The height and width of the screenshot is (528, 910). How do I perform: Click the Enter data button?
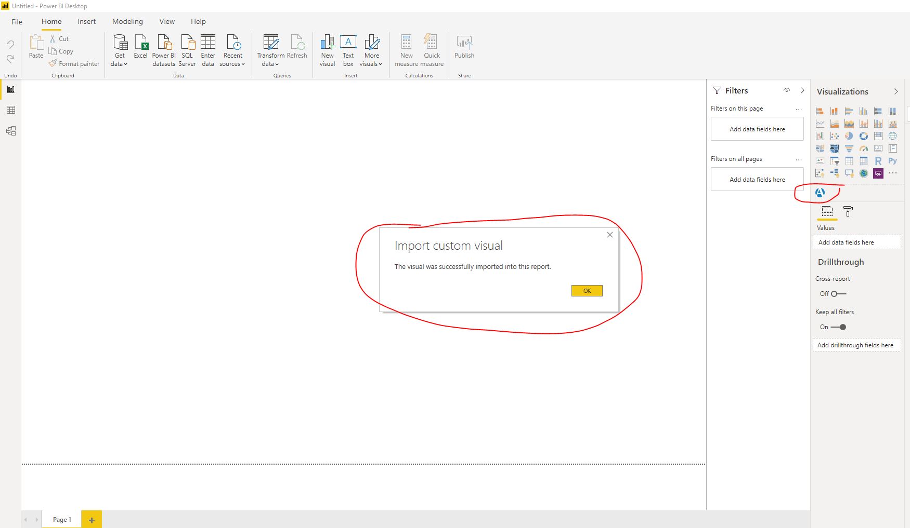coord(208,51)
